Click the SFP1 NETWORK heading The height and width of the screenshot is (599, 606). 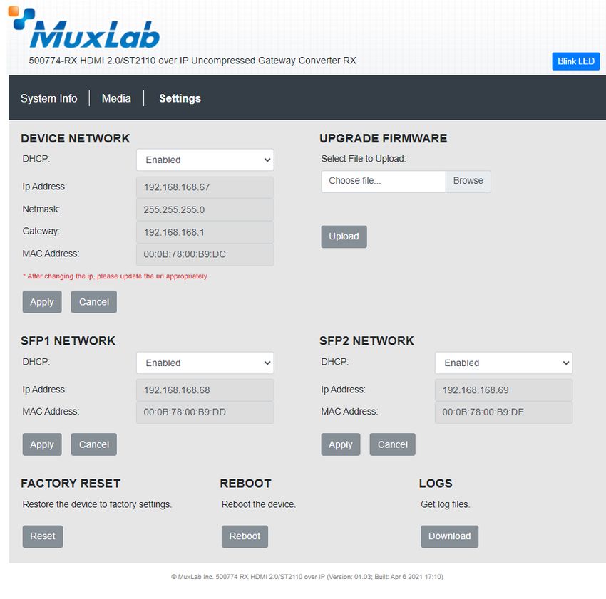68,341
